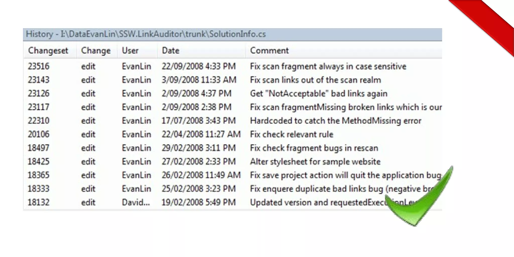Click the Date column header
The width and height of the screenshot is (514, 257).
coord(171,50)
